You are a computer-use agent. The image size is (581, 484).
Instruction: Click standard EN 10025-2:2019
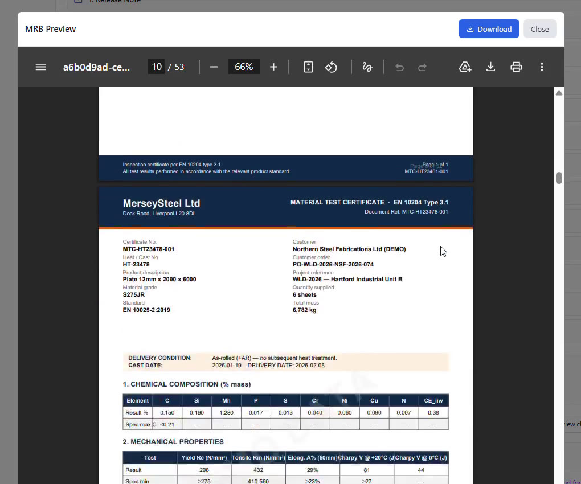pyautogui.click(x=146, y=310)
